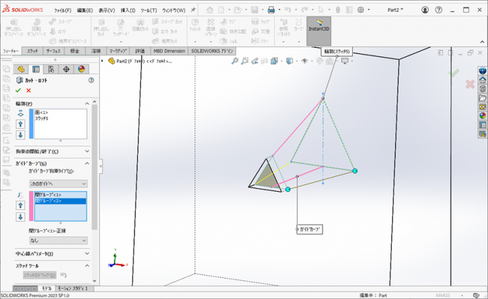Cancel the Cut-Loft with red X

tap(28, 90)
